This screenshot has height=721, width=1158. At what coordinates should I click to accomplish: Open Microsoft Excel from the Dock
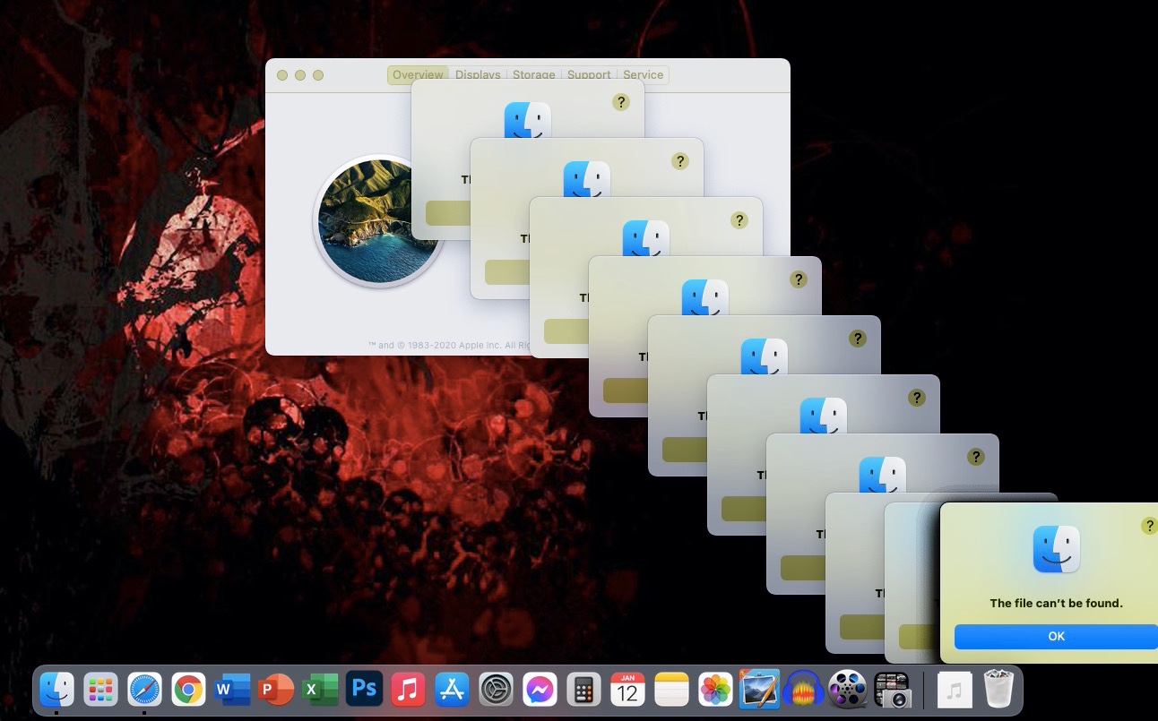[x=320, y=690]
